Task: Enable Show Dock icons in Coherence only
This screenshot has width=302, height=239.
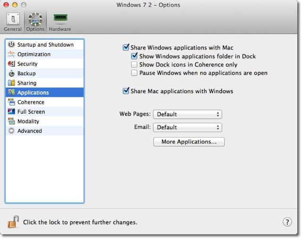Action: click(x=134, y=65)
